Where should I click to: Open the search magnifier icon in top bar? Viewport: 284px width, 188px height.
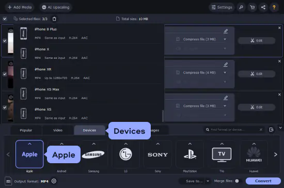point(241,7)
